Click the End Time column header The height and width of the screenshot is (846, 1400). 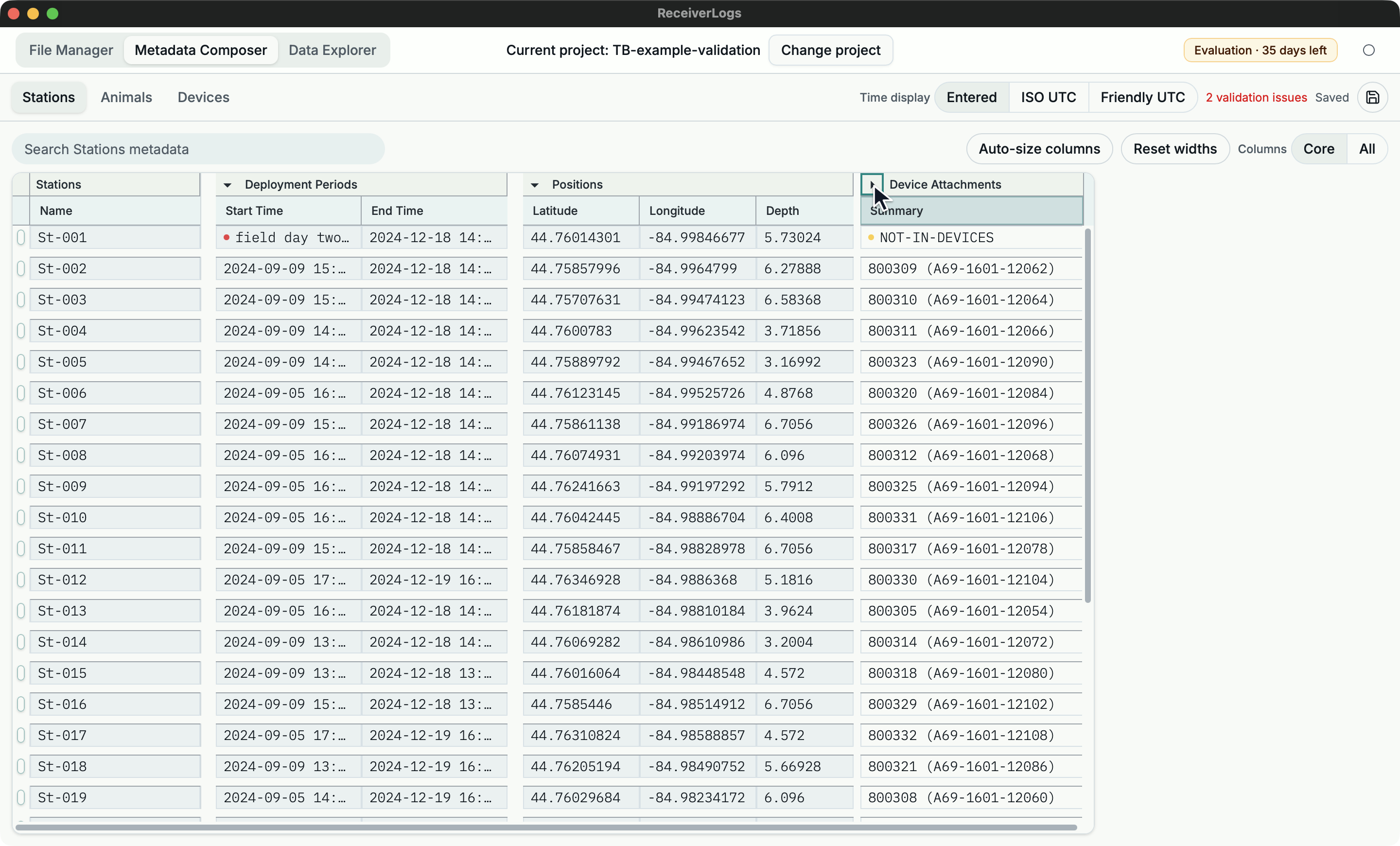[434, 211]
